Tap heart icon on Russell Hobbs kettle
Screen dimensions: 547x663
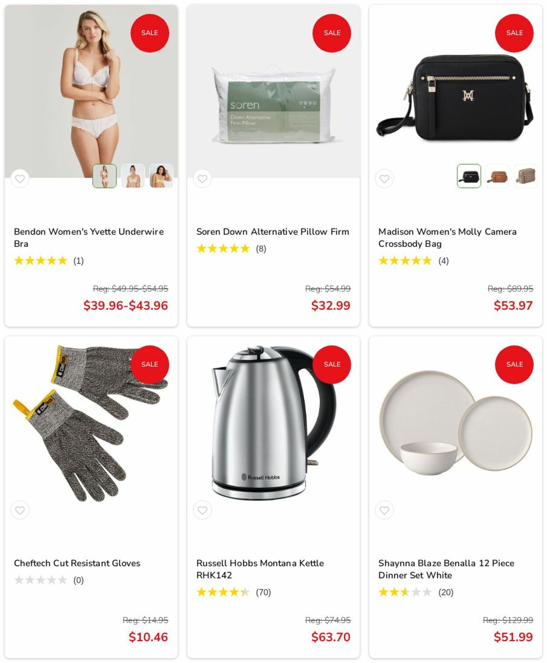pyautogui.click(x=202, y=510)
